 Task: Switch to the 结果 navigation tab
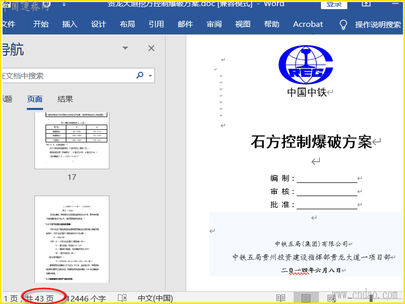click(x=65, y=99)
